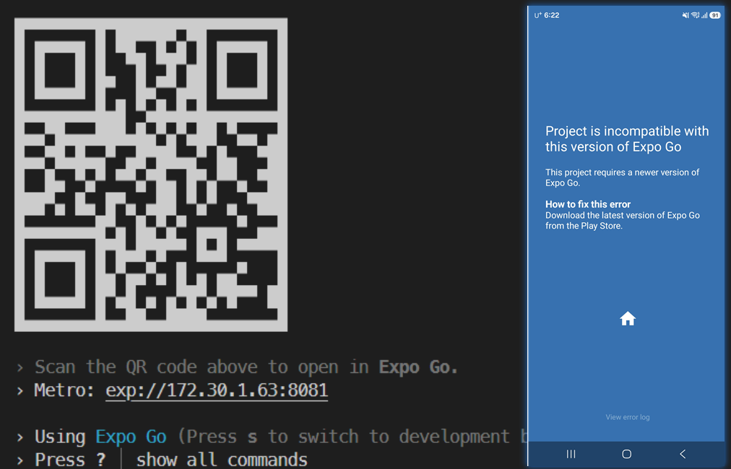
Task: Click "Download the latest version of Expo Go" text
Action: [623, 220]
